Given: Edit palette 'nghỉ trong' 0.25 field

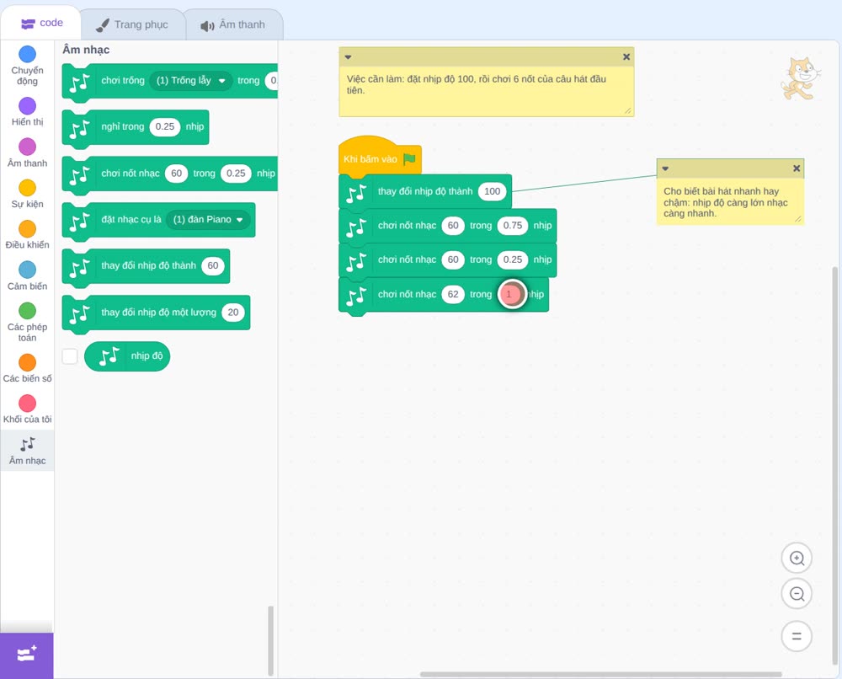Looking at the screenshot, I should [x=165, y=126].
